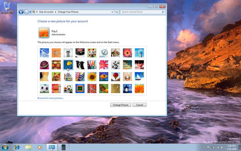The image size is (241, 151).
Task: Select the soccer ball account picture
Action: [x=44, y=89]
